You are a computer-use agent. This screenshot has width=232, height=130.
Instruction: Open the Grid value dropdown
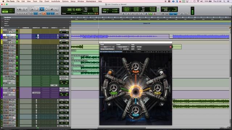118,9
